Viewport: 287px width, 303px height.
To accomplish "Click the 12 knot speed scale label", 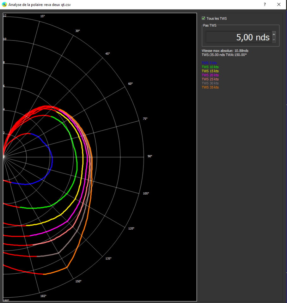I will tap(5, 15).
